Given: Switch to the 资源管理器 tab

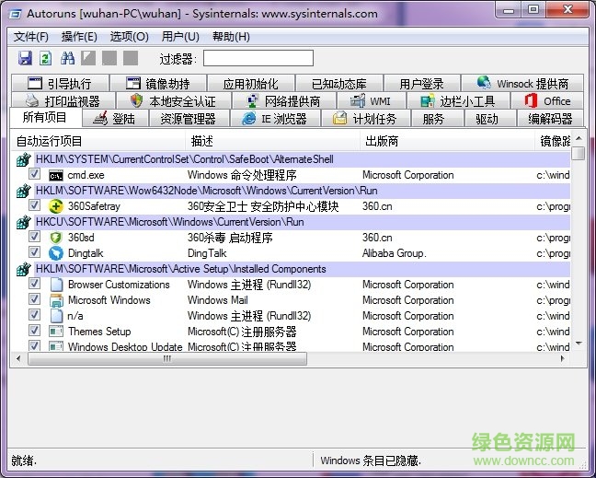Looking at the screenshot, I should click(189, 119).
